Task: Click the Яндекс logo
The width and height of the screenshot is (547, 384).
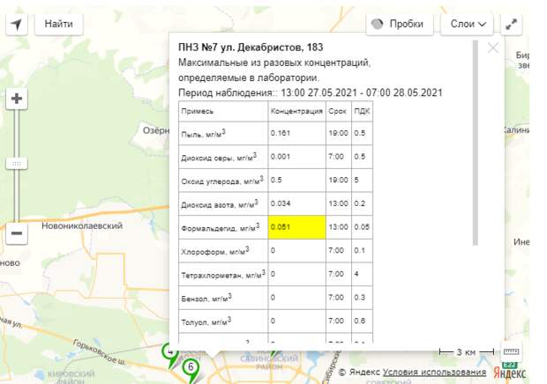Action: [507, 373]
